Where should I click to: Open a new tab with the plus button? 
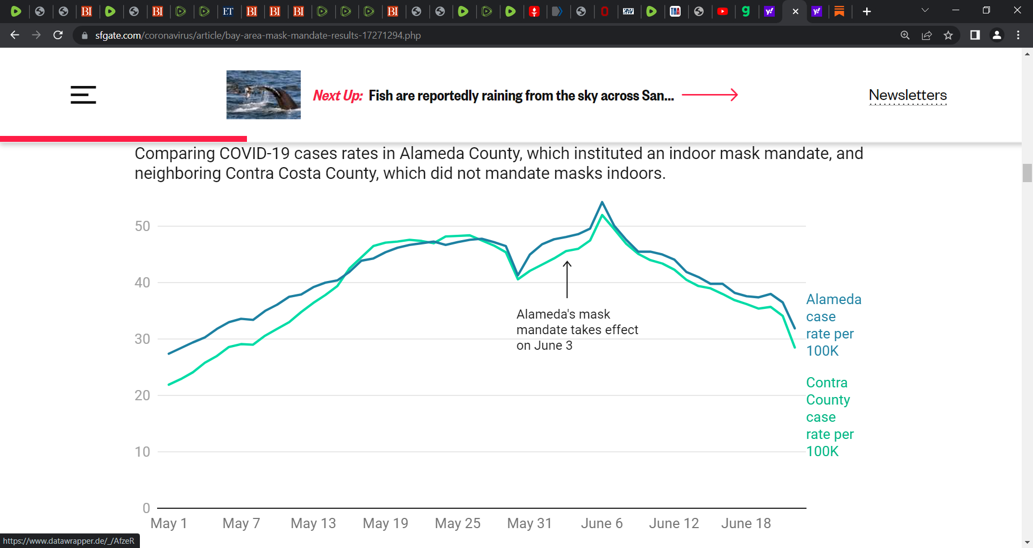(x=866, y=11)
